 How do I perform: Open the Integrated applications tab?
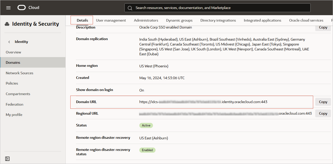(262, 20)
